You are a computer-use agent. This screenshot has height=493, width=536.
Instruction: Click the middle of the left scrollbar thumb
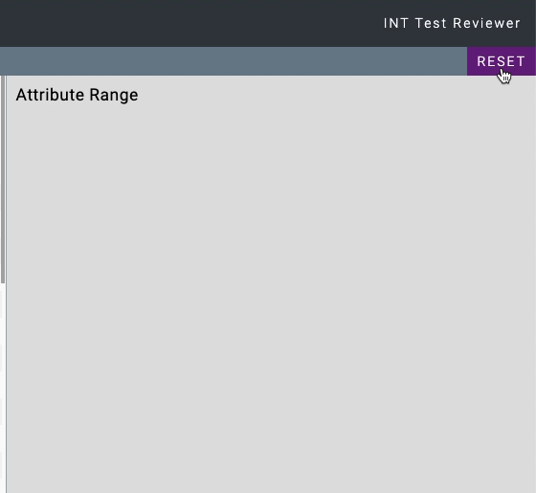coord(2,180)
